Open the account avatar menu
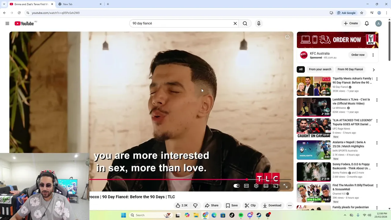This screenshot has height=220, width=391. pos(378,23)
